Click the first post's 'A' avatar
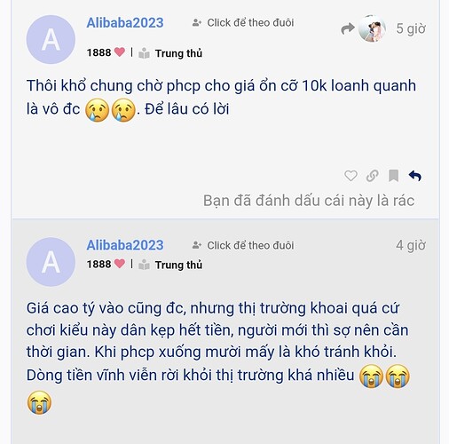Screen dimensions: 449x444 tap(51, 40)
